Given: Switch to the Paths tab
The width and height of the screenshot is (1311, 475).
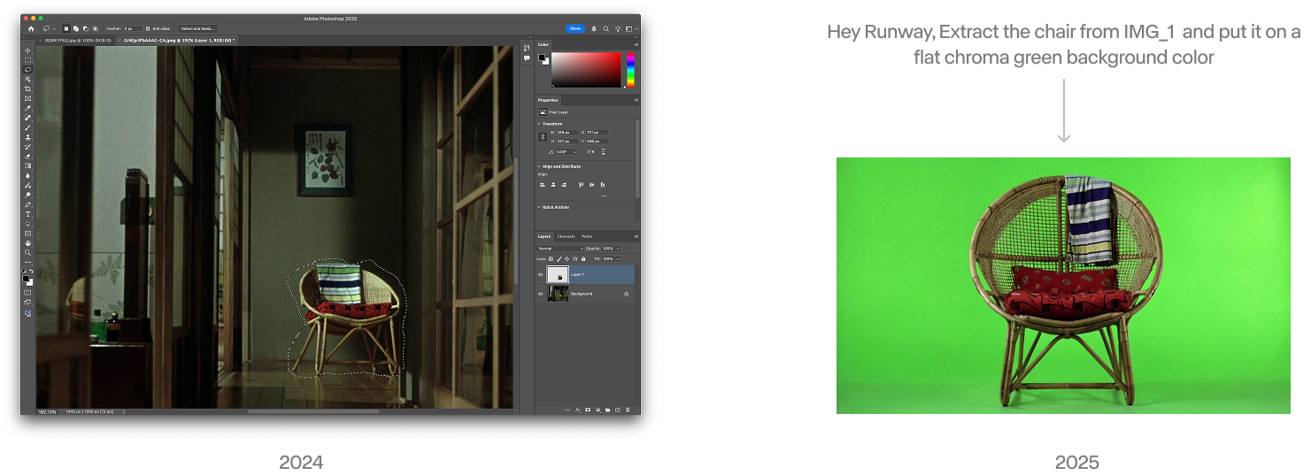Looking at the screenshot, I should click(x=587, y=236).
